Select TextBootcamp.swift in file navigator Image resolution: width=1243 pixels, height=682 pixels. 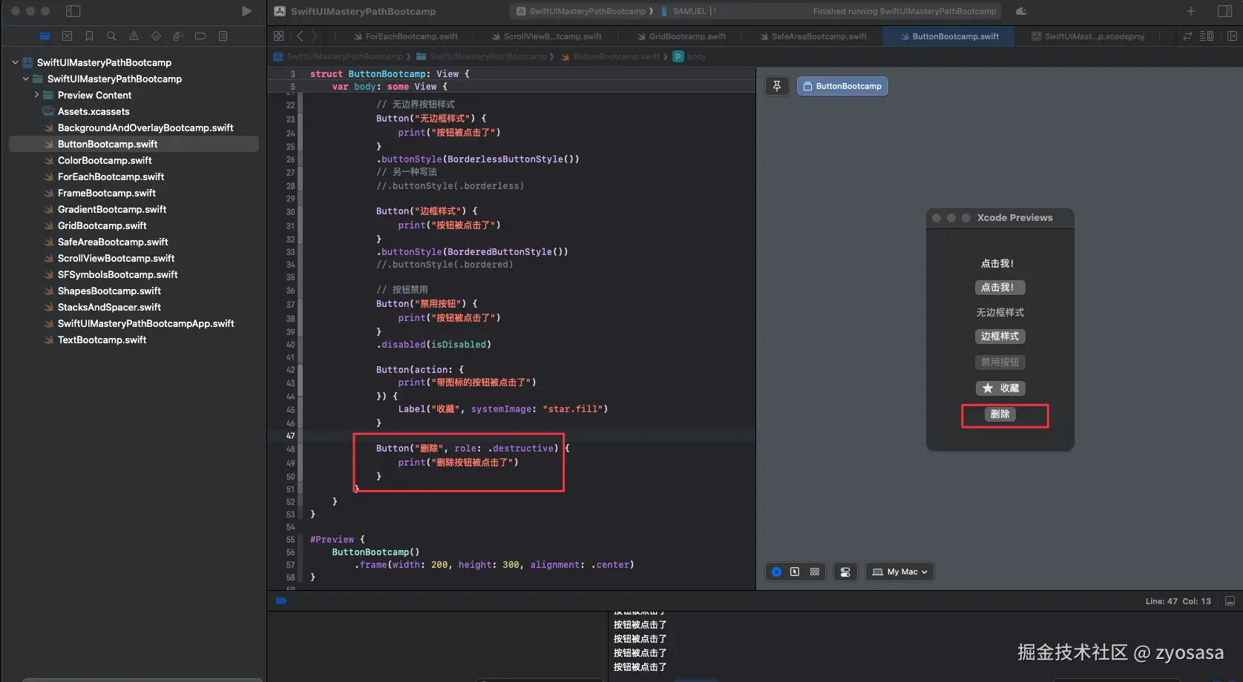(102, 340)
